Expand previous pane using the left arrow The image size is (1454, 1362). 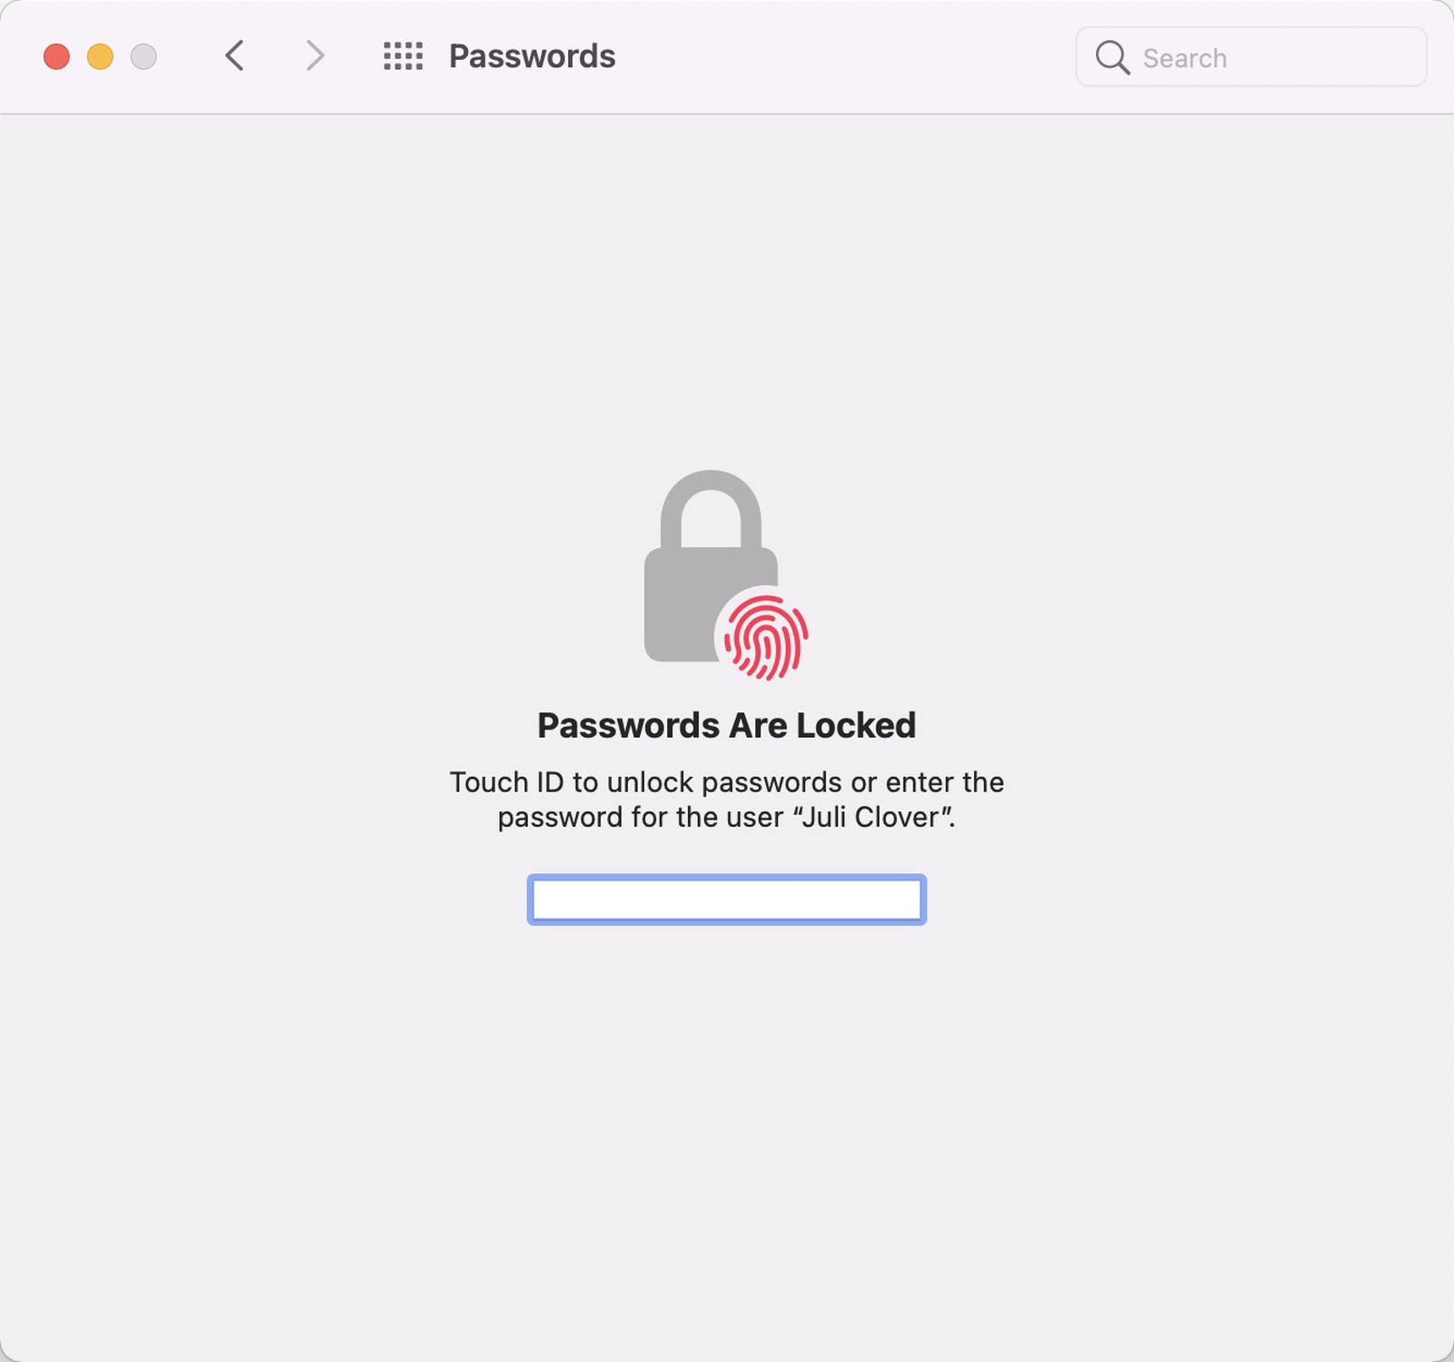pos(234,56)
